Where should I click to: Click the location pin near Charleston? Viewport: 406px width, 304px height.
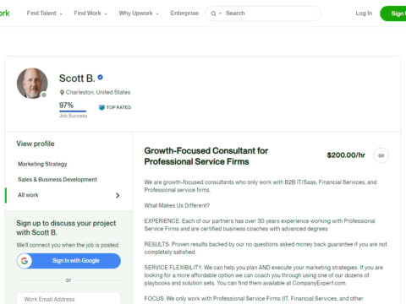(62, 92)
